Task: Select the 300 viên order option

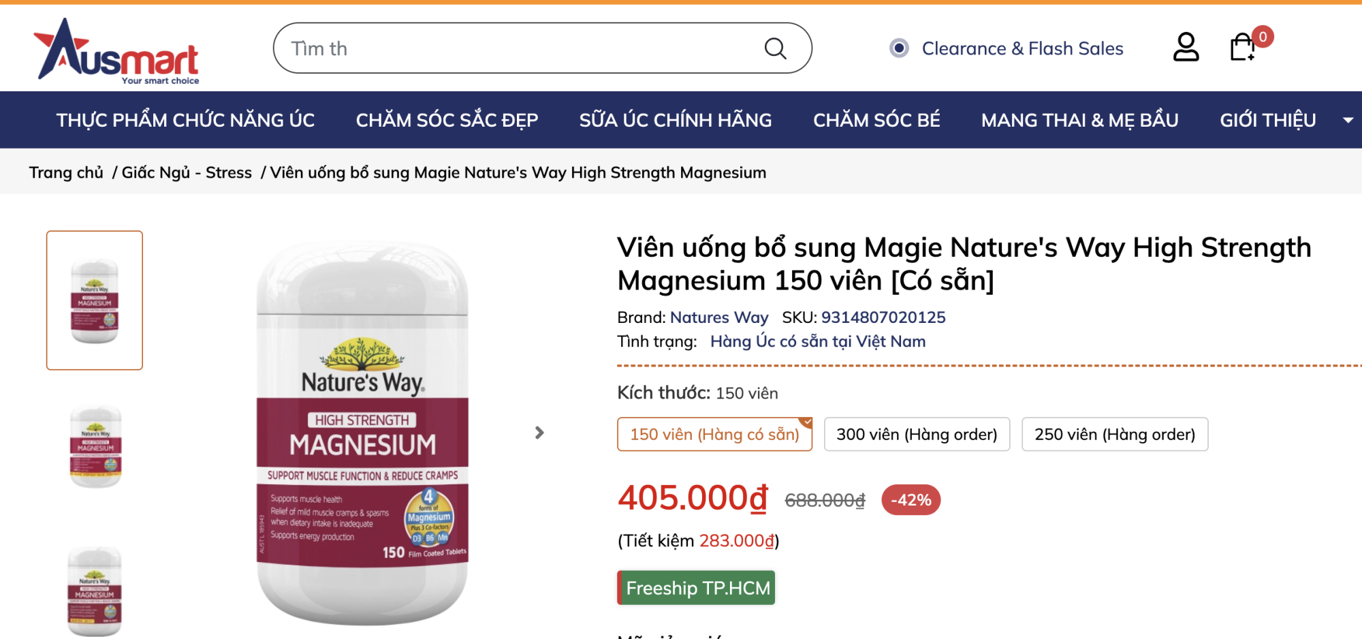Action: point(917,434)
